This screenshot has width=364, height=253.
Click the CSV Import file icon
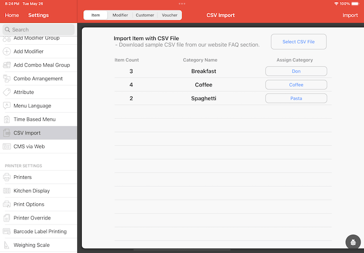point(7,133)
